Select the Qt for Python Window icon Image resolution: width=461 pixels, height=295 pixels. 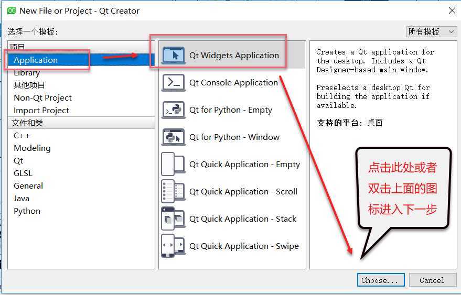click(x=174, y=137)
